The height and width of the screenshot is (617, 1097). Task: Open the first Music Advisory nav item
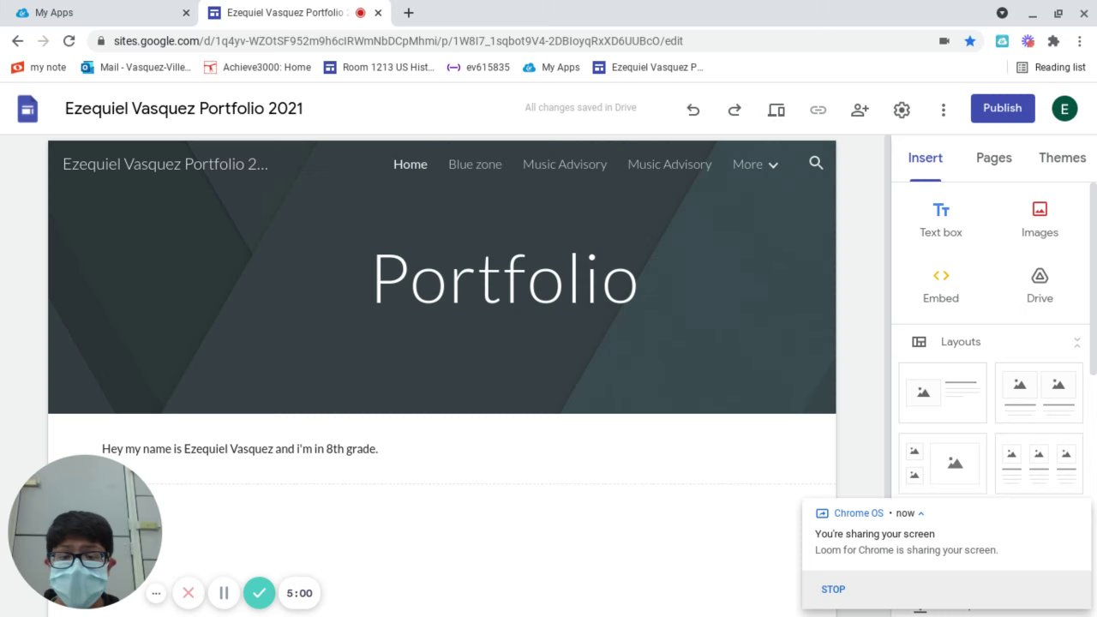pyautogui.click(x=565, y=165)
